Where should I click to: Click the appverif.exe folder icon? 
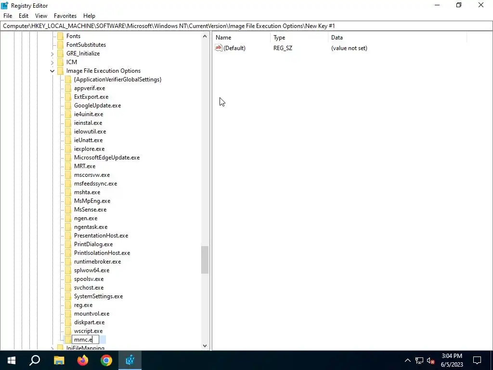click(x=68, y=88)
